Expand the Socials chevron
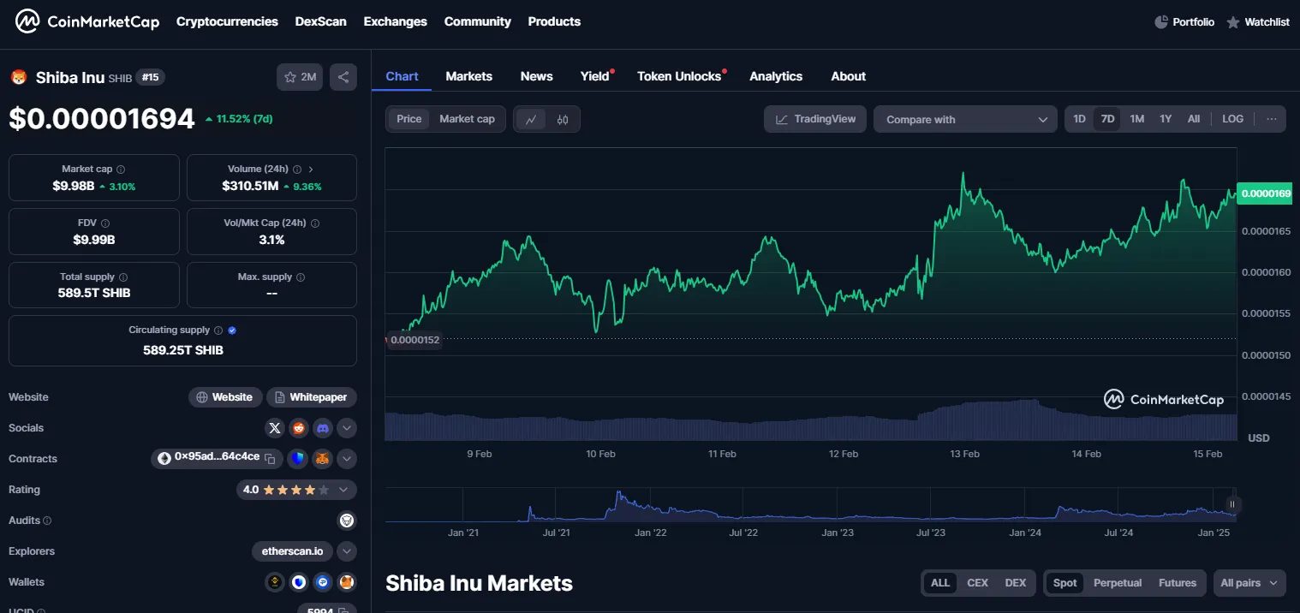The height and width of the screenshot is (613, 1300). click(346, 427)
